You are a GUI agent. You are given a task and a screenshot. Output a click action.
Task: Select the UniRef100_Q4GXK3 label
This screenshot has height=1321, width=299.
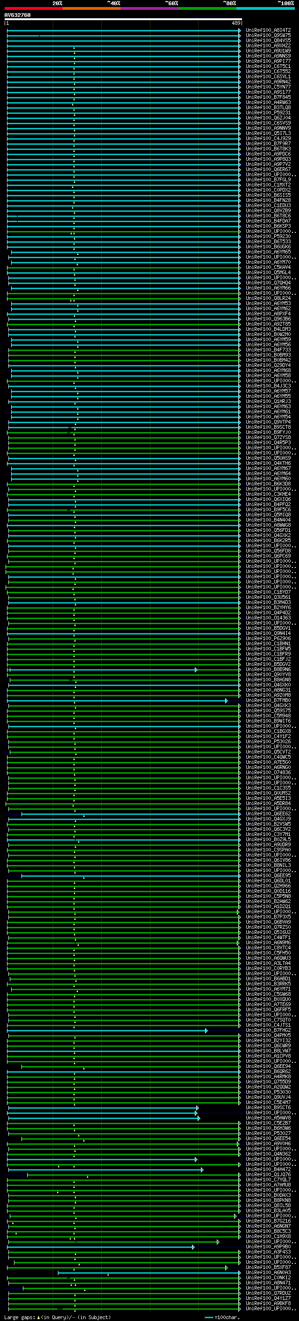[268, 706]
